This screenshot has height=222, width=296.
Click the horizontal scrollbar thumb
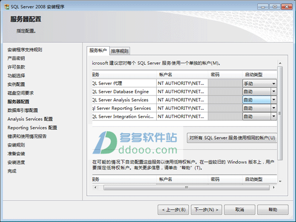click(186, 187)
